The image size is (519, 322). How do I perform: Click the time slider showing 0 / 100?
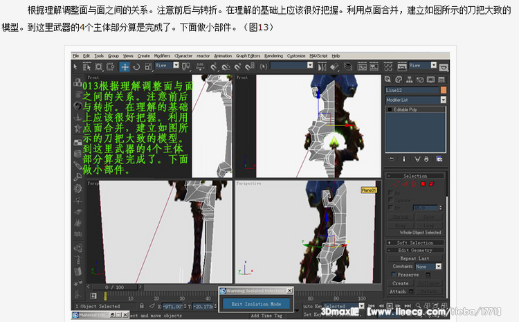pos(114,287)
